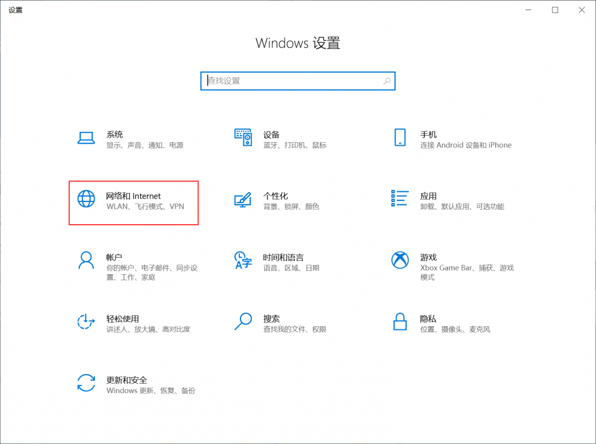Select the 更新和安全 text link
This screenshot has height=444, width=596.
pyautogui.click(x=126, y=380)
